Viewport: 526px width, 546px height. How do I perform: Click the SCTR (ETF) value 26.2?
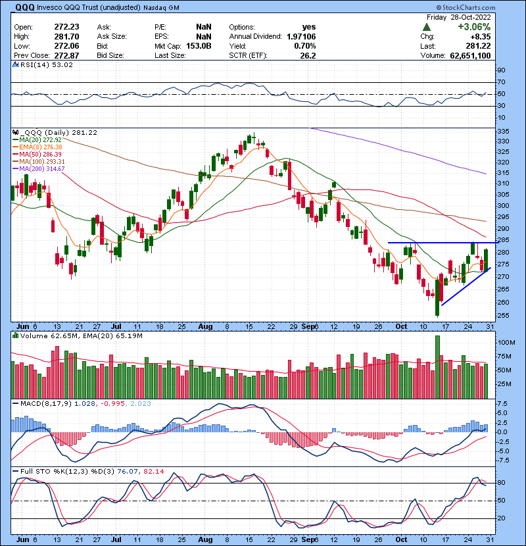click(x=308, y=55)
